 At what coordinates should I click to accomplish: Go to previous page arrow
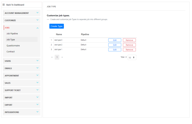point(52,57)
